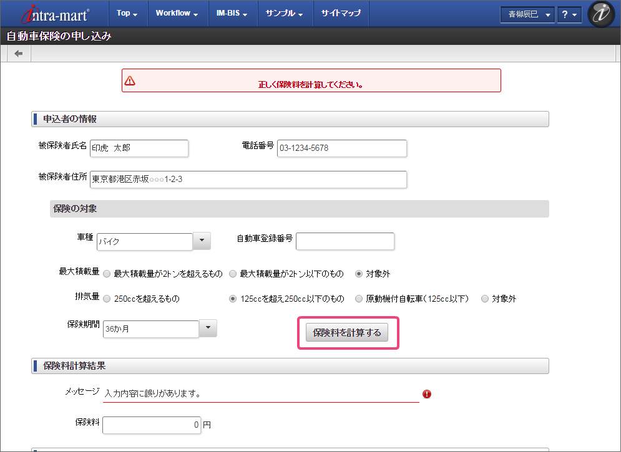Open the サイトマップ link
The image size is (621, 452).
coord(341,13)
